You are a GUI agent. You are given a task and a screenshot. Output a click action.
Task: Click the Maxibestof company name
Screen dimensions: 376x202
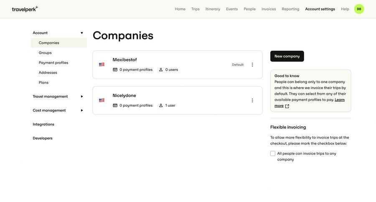(x=124, y=60)
